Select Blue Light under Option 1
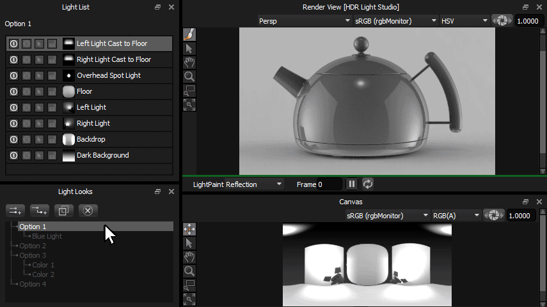This screenshot has height=307, width=547. click(47, 236)
